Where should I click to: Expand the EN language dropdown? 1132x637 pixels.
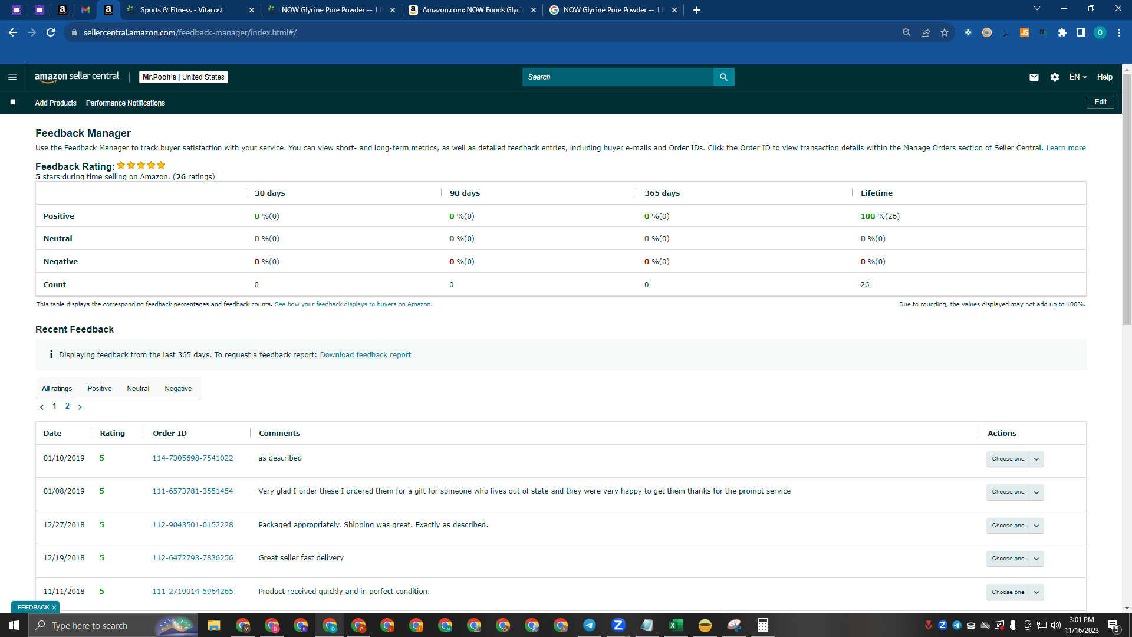pyautogui.click(x=1078, y=77)
